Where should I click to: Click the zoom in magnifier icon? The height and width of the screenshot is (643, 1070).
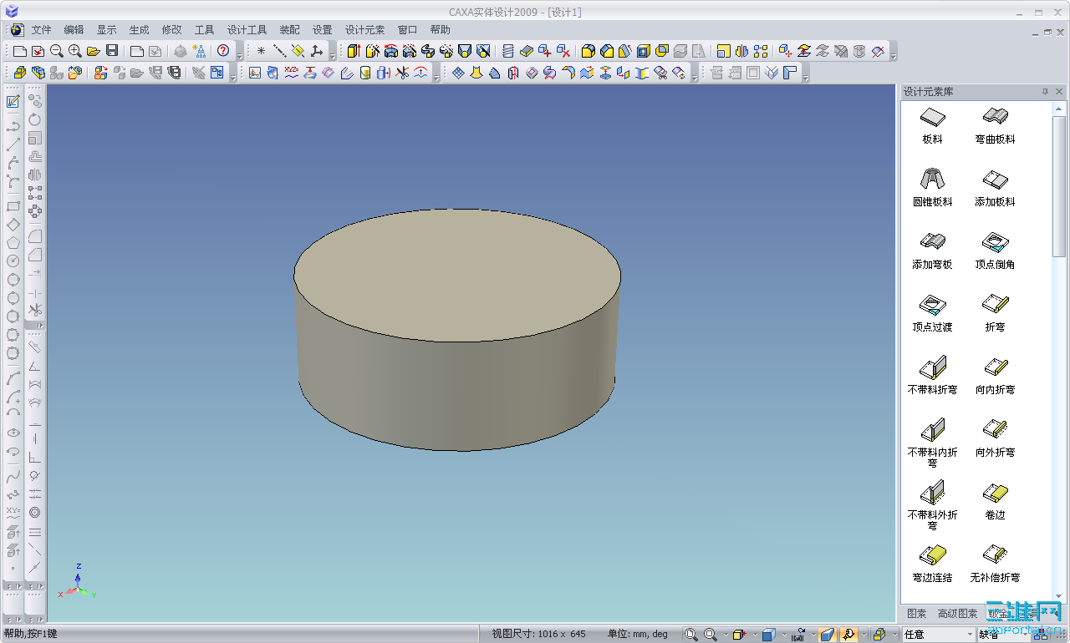75,51
